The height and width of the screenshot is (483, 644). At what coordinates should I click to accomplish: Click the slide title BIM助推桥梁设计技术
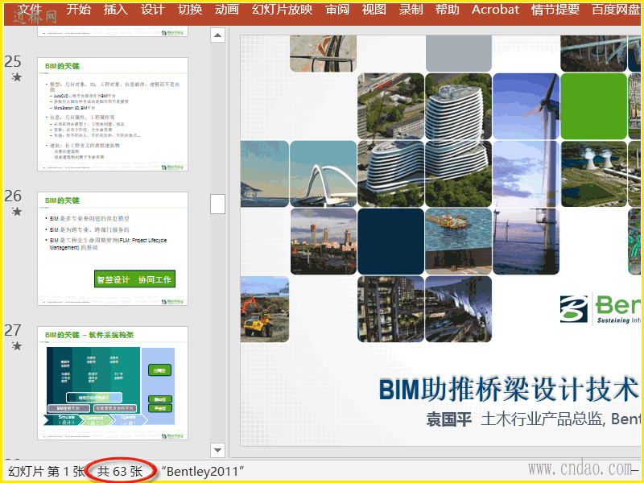[510, 389]
